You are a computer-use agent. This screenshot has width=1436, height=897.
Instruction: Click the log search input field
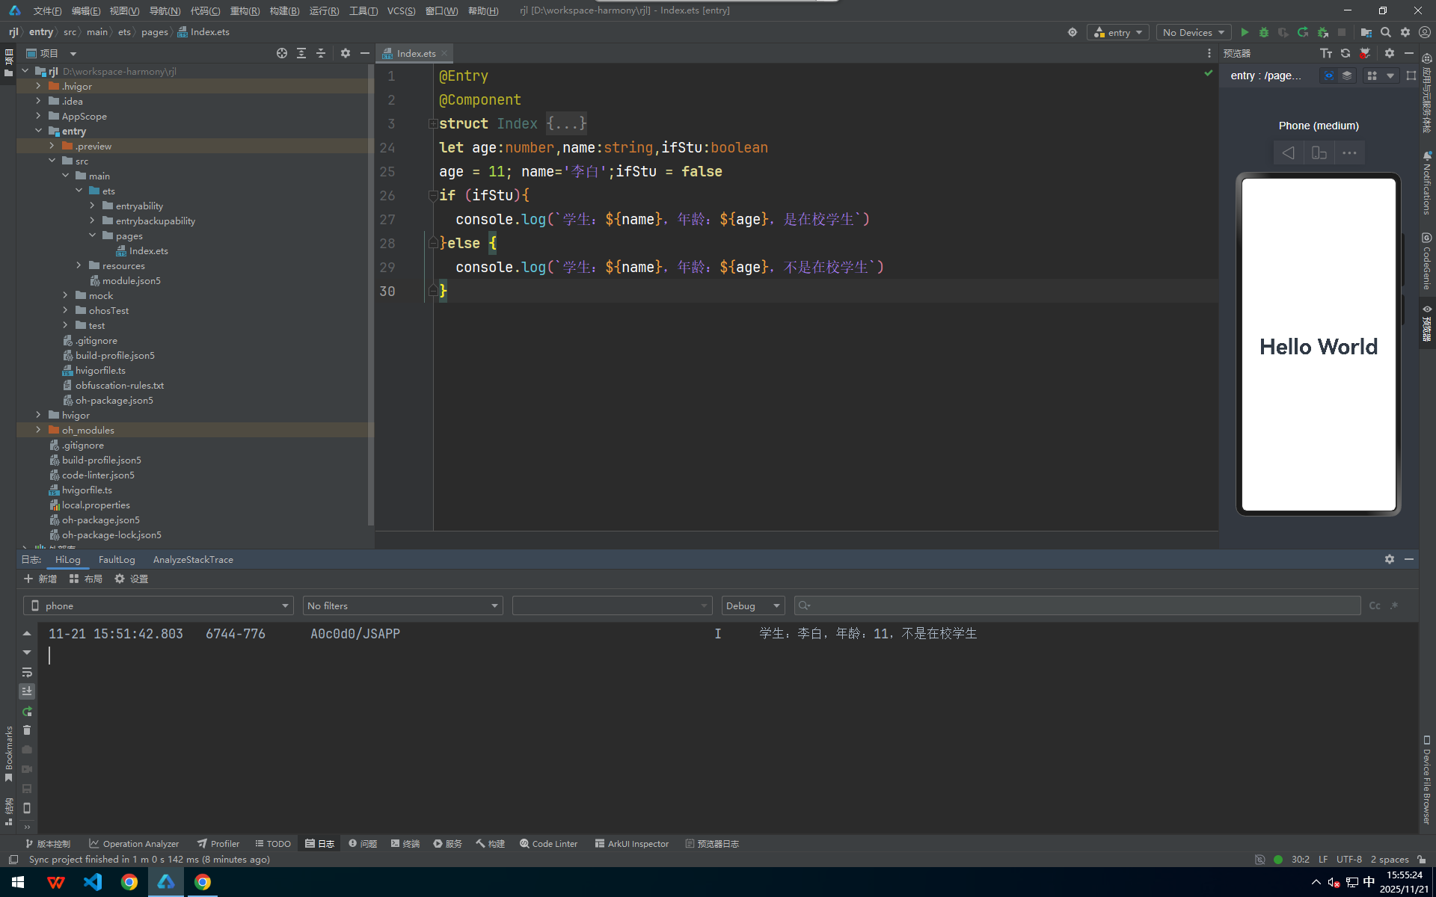coord(1077,605)
